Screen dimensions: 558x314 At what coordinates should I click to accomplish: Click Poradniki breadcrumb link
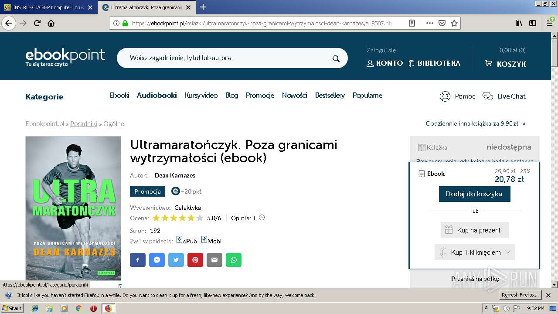click(84, 124)
